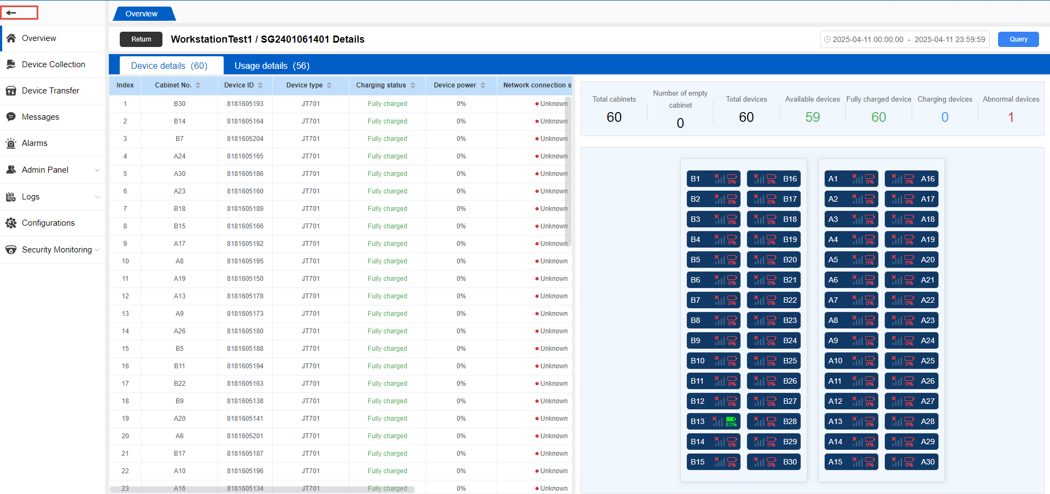Expand the Admin Panel submenu

[x=97, y=170]
